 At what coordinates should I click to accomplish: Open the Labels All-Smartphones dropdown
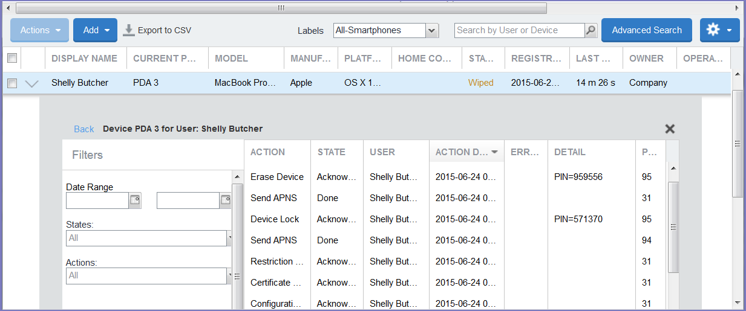pos(431,30)
